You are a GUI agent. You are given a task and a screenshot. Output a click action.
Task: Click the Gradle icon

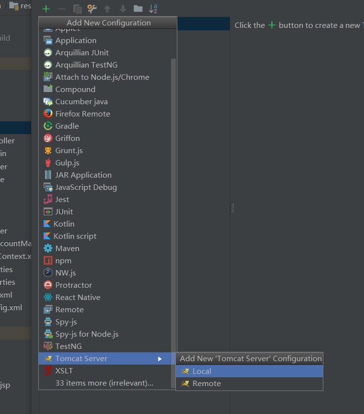pyautogui.click(x=48, y=126)
